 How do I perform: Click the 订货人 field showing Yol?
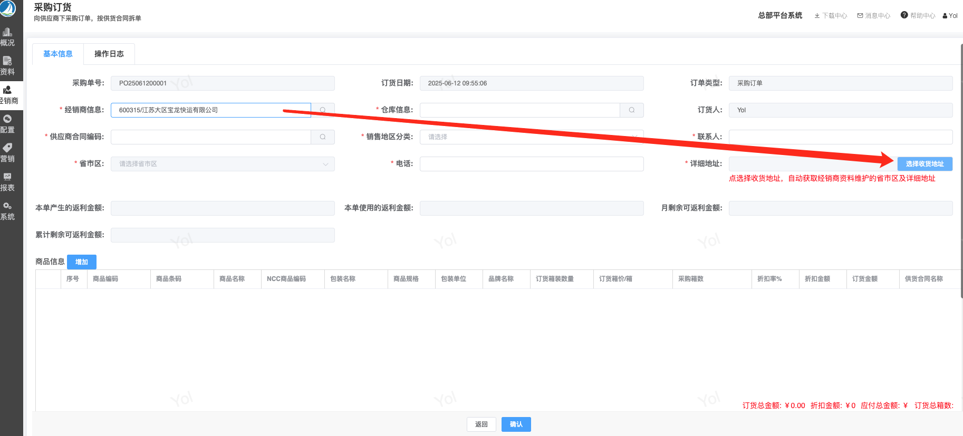841,110
